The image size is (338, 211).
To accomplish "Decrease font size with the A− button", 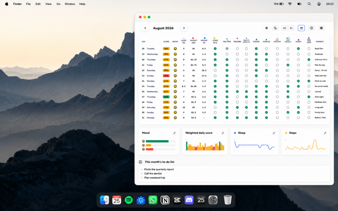I will [291, 28].
